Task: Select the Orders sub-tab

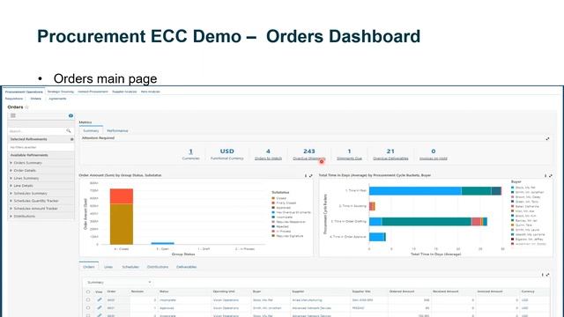Action: coord(35,99)
